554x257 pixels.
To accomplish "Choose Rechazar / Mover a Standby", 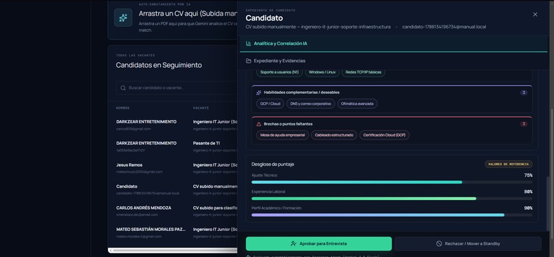I will [x=468, y=243].
